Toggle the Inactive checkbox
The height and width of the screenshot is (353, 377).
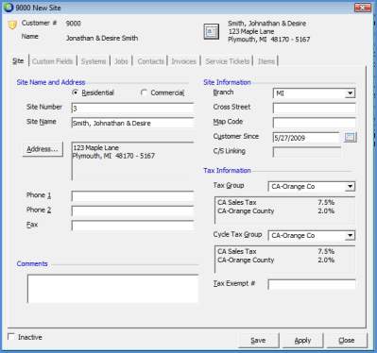tap(11, 337)
